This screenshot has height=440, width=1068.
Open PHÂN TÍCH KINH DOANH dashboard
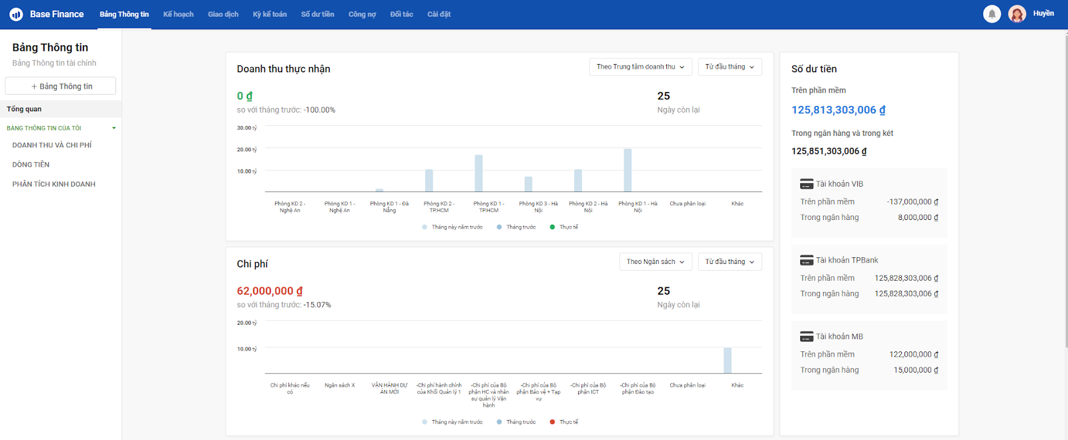click(x=54, y=185)
